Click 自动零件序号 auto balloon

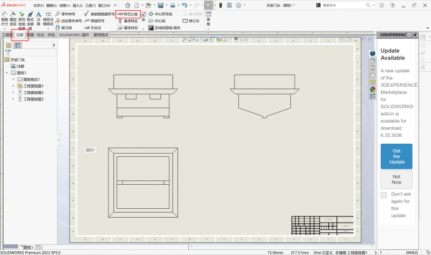point(68,21)
